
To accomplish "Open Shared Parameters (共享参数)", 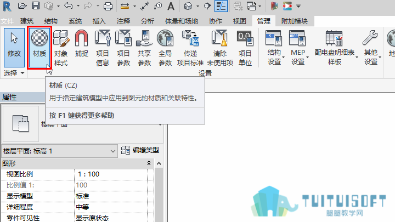I will coord(144,48).
